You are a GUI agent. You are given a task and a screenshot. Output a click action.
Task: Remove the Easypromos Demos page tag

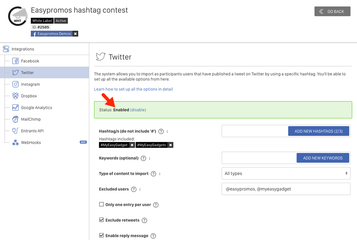[75, 34]
